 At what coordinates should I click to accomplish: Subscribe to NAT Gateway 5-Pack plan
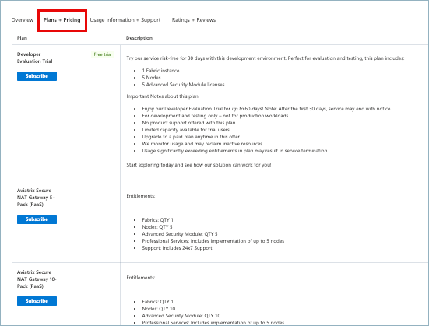click(x=37, y=219)
